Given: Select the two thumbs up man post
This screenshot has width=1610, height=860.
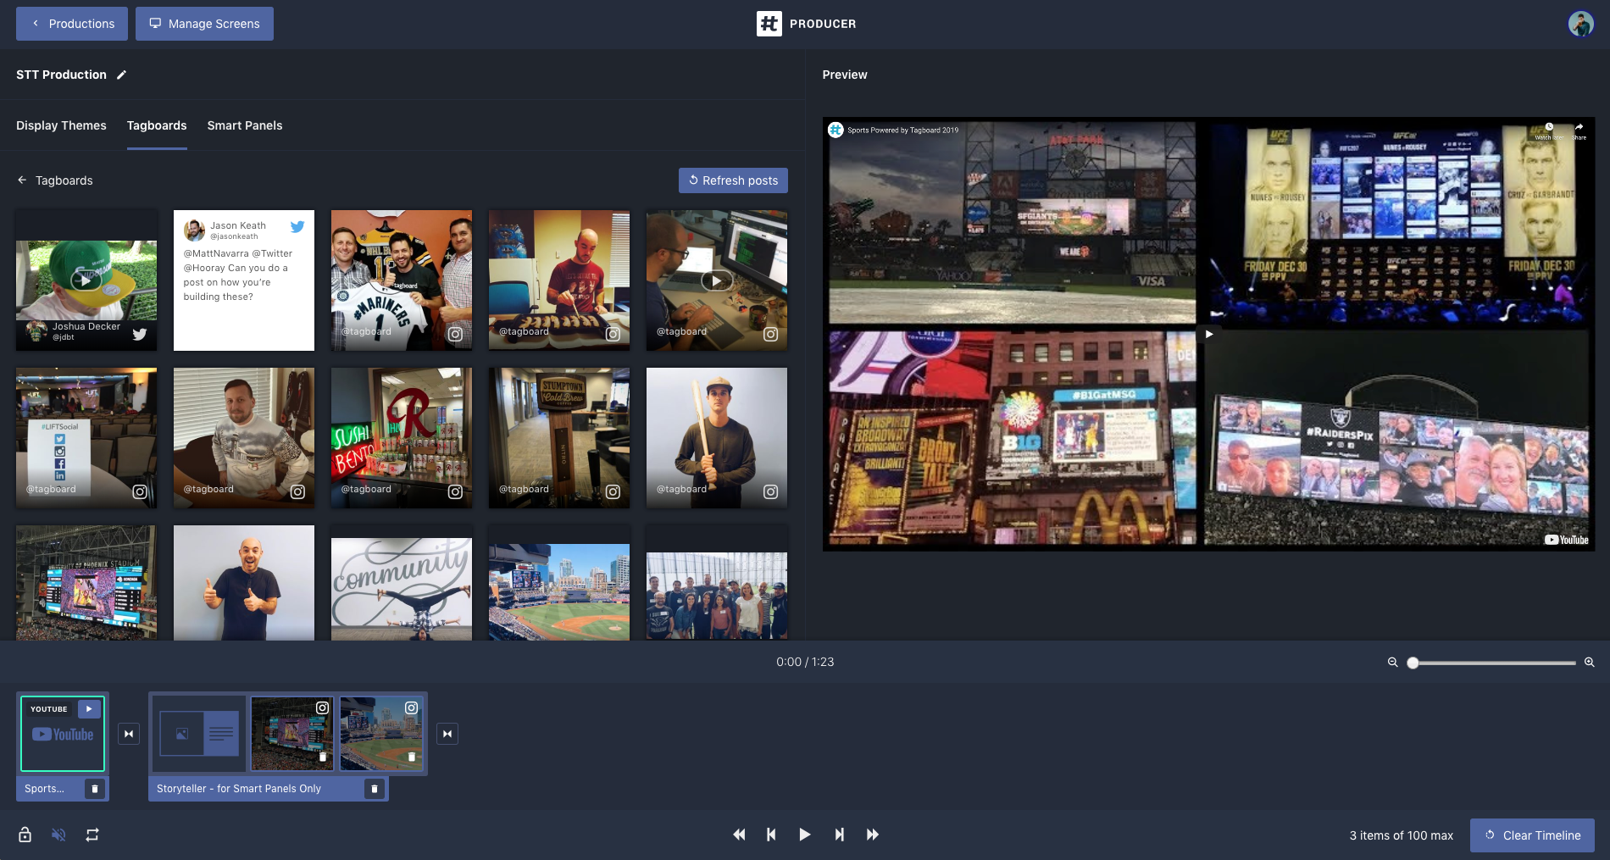Looking at the screenshot, I should pyautogui.click(x=244, y=583).
